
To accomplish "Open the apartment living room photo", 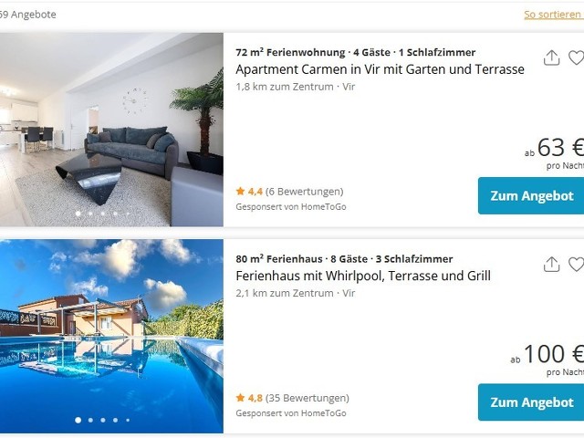I will [x=111, y=130].
